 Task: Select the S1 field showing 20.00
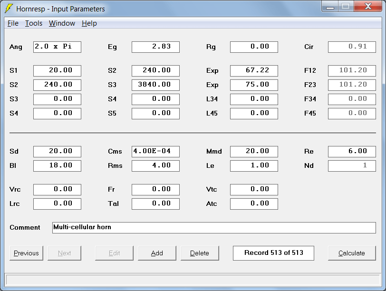pyautogui.click(x=57, y=71)
